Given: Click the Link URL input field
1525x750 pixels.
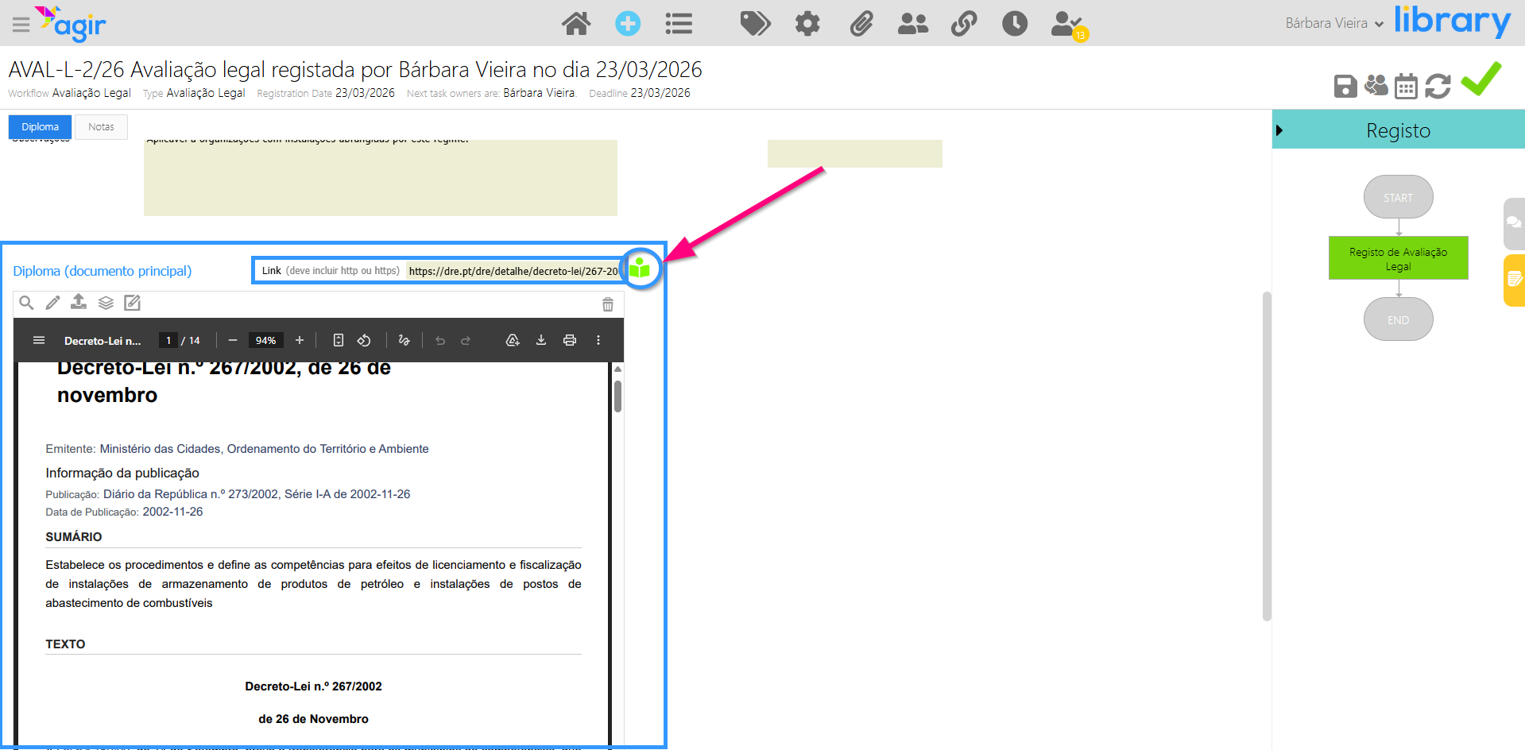Looking at the screenshot, I should click(x=513, y=271).
